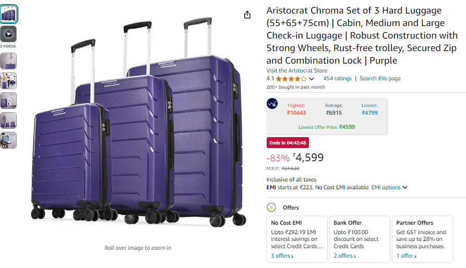Open 1 offer under Partner Offers

coord(407,255)
